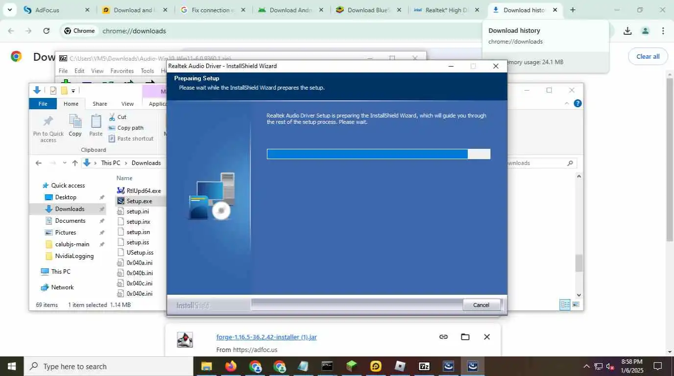This screenshot has height=376, width=674.
Task: Open Chrome profile avatar icon
Action: click(x=645, y=31)
